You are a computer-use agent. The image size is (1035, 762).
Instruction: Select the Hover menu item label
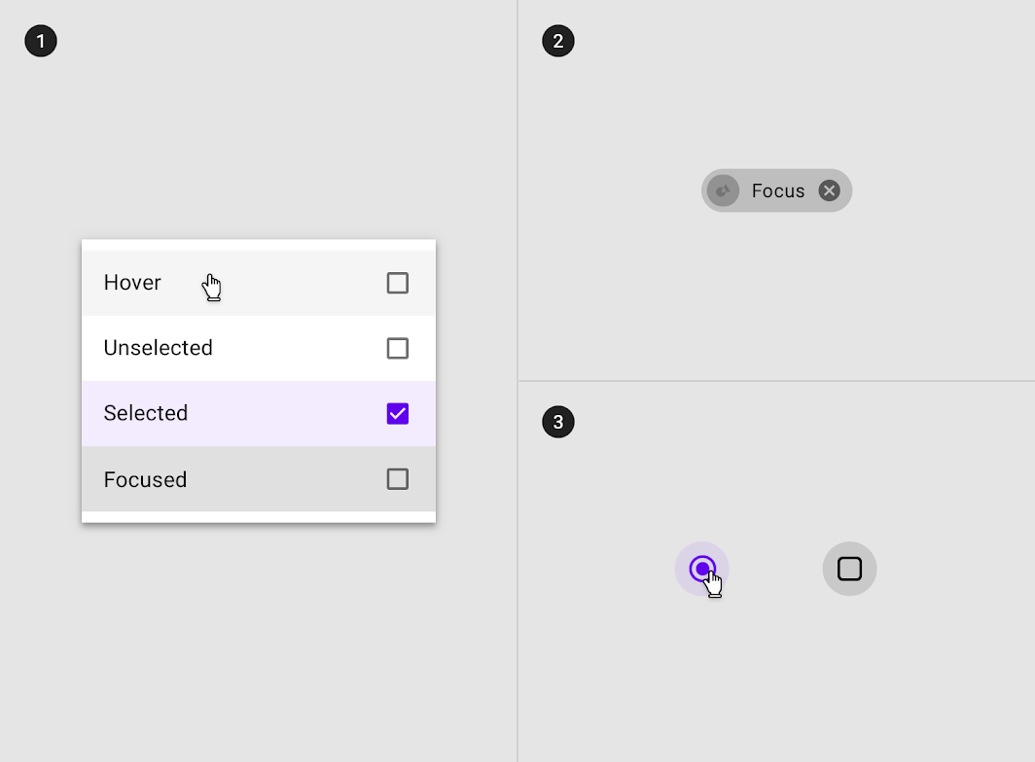click(132, 283)
